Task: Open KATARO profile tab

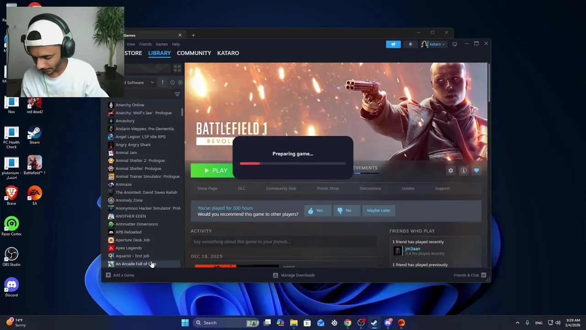Action: click(228, 53)
